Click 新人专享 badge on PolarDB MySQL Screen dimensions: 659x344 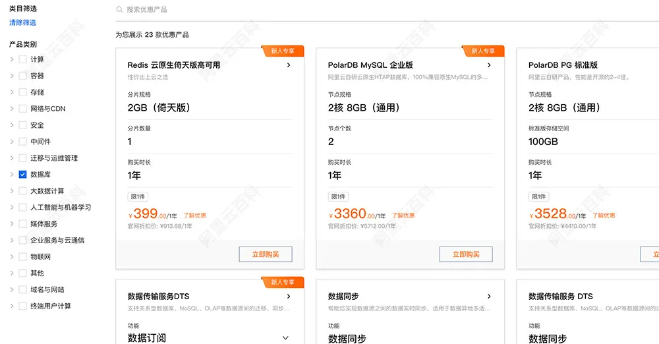pyautogui.click(x=483, y=51)
